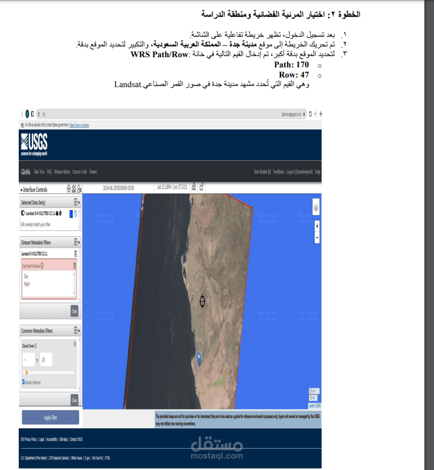The image size is (434, 470).
Task: Click the Apply Filter button
Action: coord(50,418)
